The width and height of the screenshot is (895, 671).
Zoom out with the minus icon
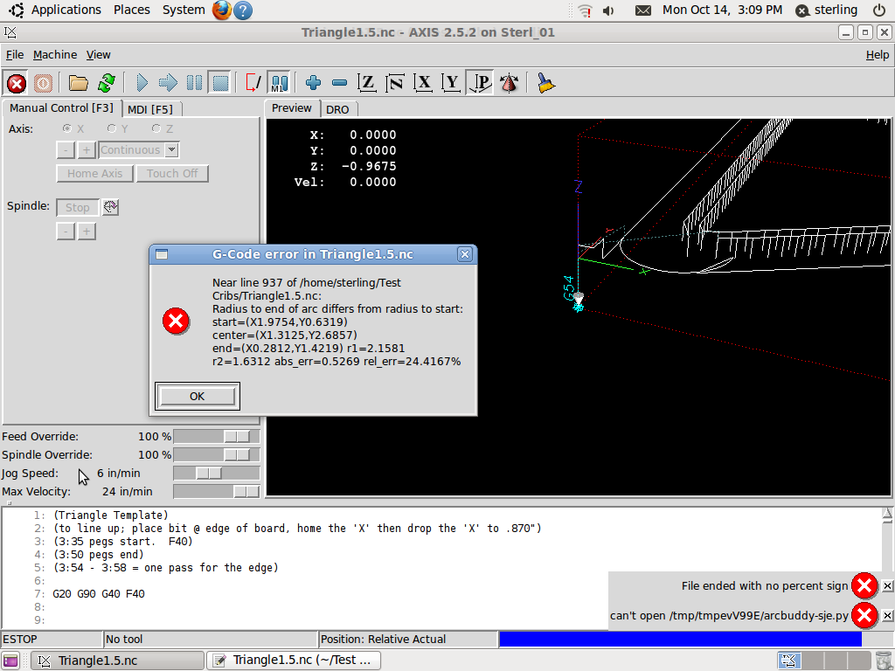340,83
